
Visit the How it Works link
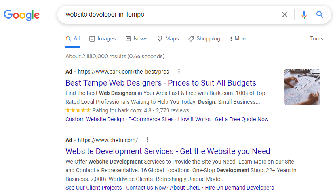(194, 119)
